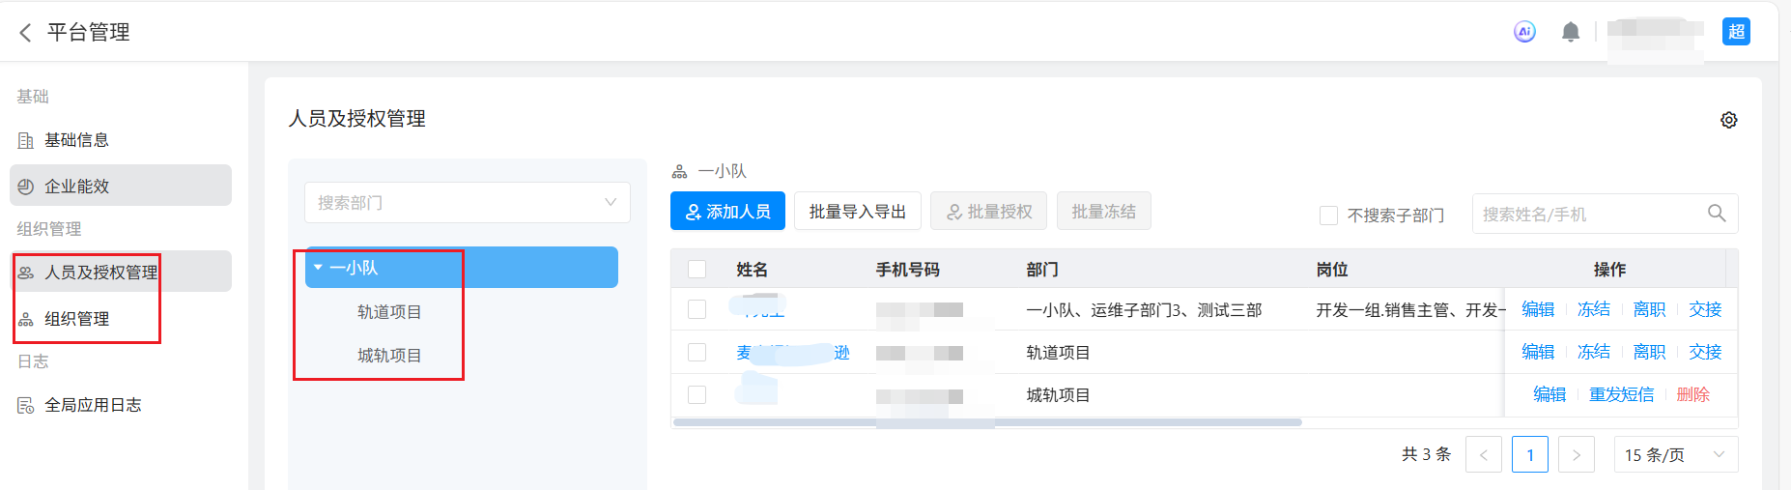Open the AI assistant icon

(1524, 32)
